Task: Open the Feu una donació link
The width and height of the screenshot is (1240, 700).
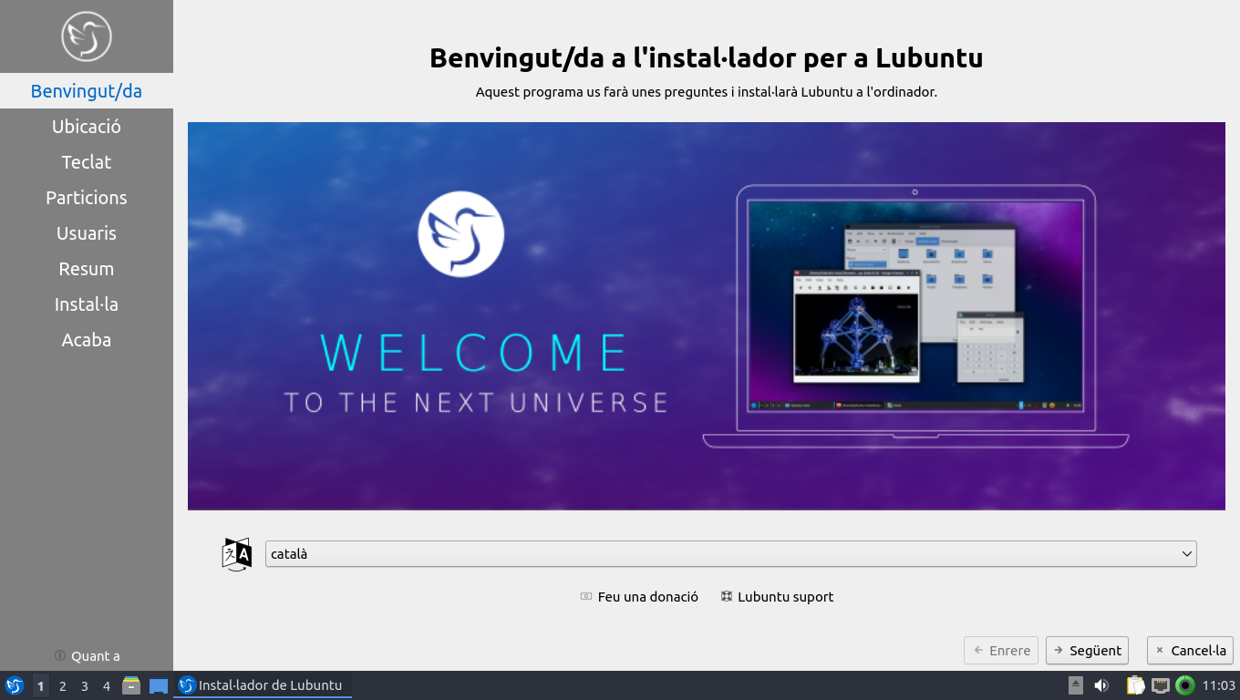Action: pos(639,597)
